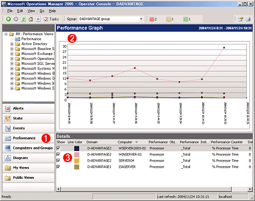Select the Performance navigation button

click(28, 138)
